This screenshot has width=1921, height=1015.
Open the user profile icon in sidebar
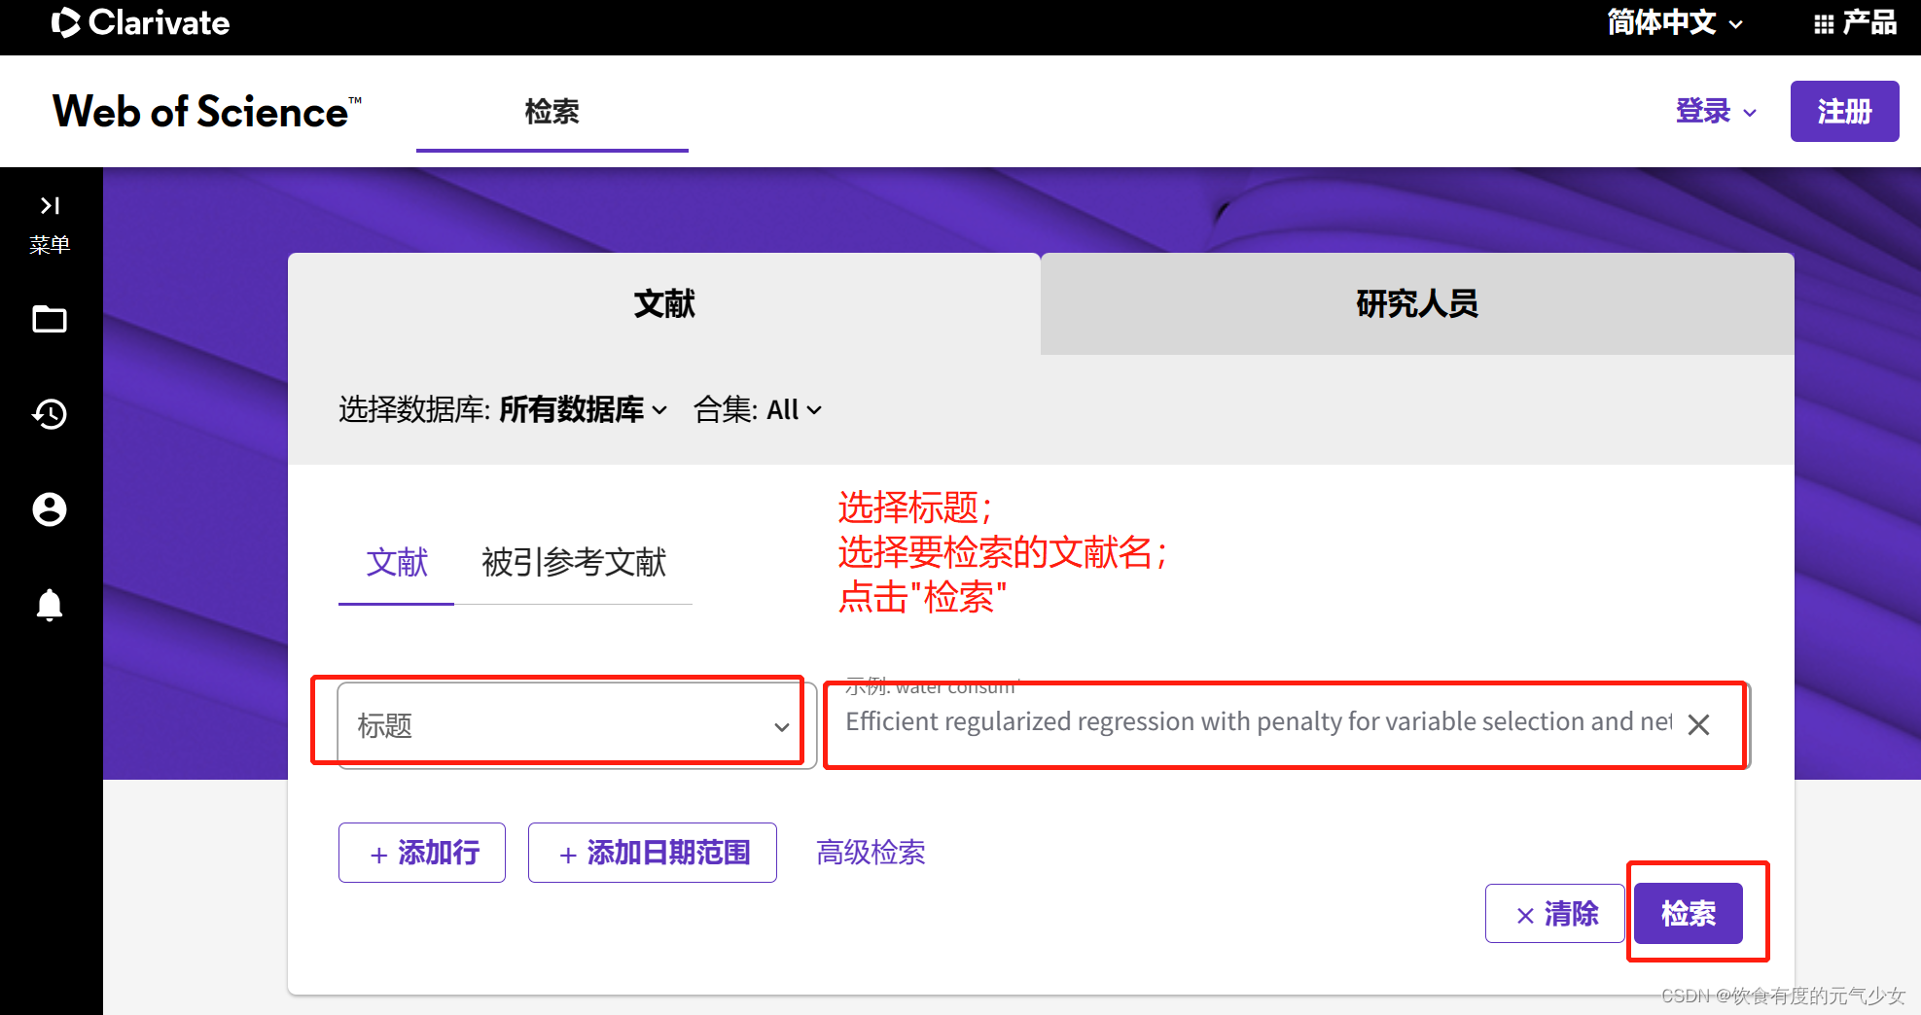[x=50, y=509]
